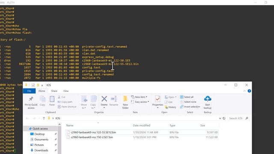Click Invert selection in ribbon

190,107
